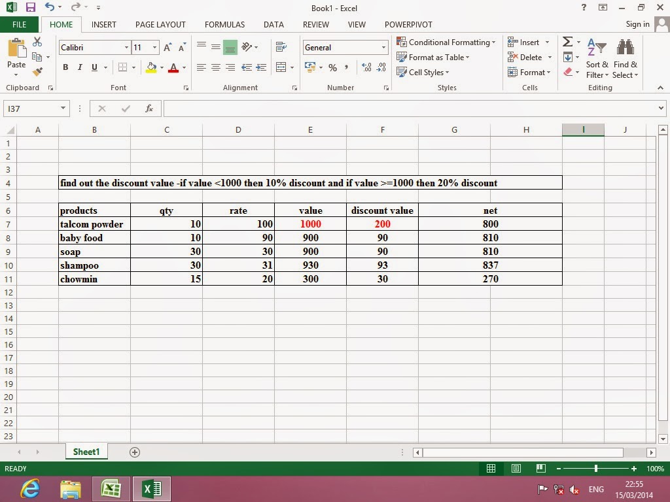The height and width of the screenshot is (502, 670).
Task: Click Zoom Out minus button
Action: 559,469
